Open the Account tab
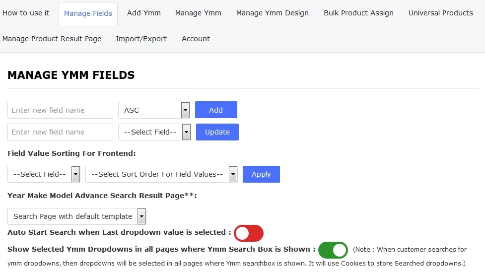 coord(196,39)
